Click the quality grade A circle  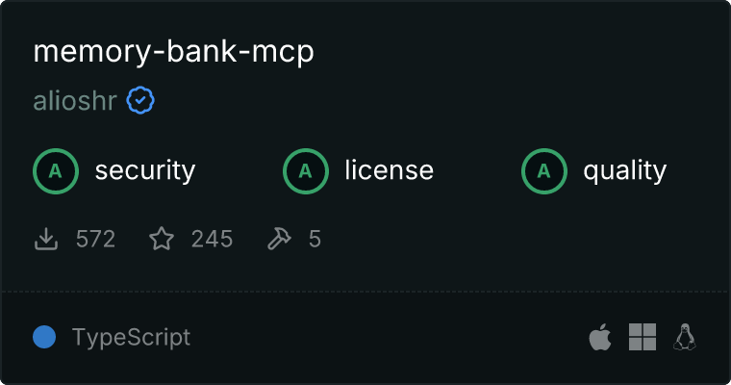[x=544, y=171]
